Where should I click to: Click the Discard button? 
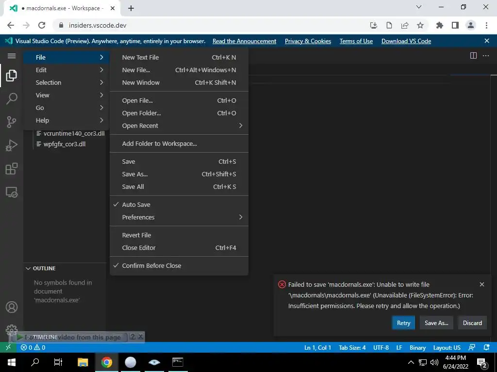tap(472, 323)
